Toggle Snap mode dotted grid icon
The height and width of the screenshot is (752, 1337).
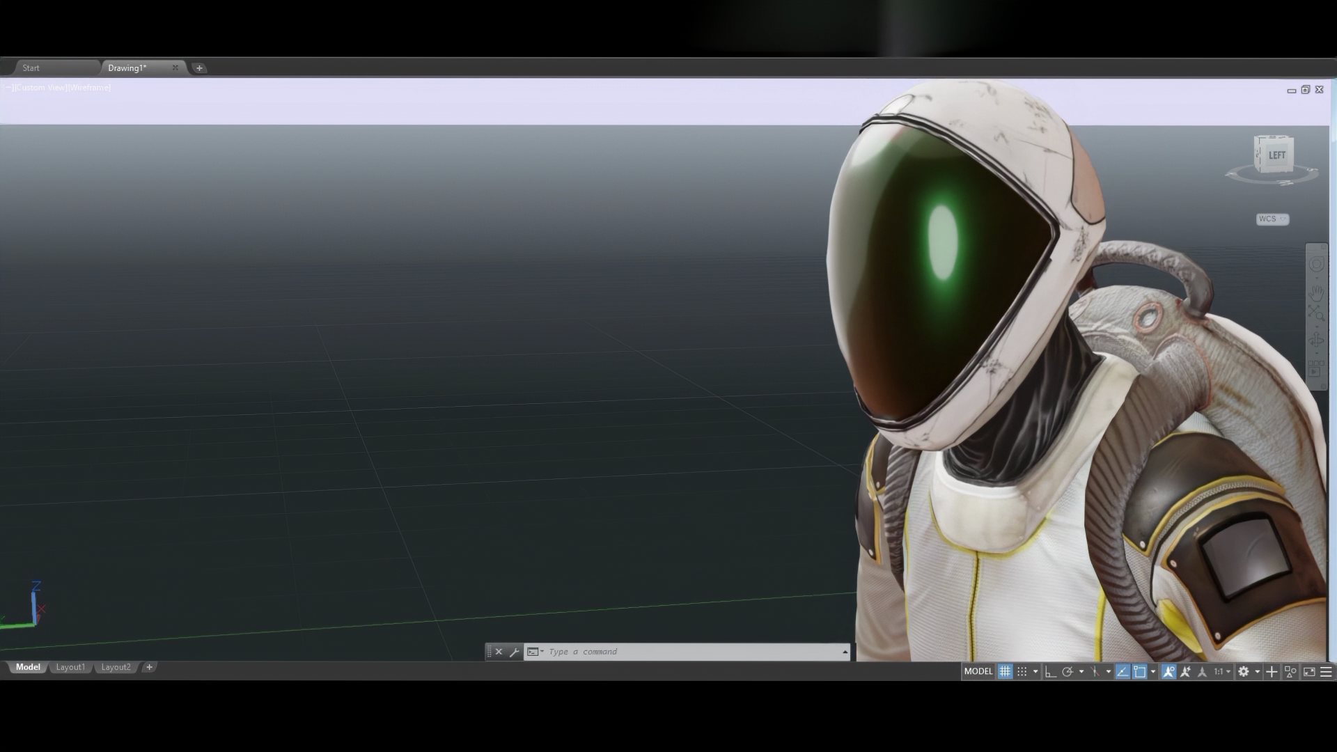click(x=1022, y=671)
